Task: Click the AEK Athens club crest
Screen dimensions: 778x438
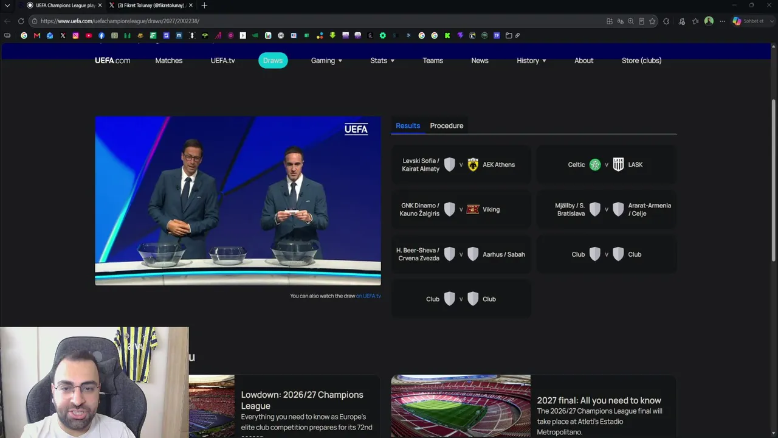Action: click(473, 165)
